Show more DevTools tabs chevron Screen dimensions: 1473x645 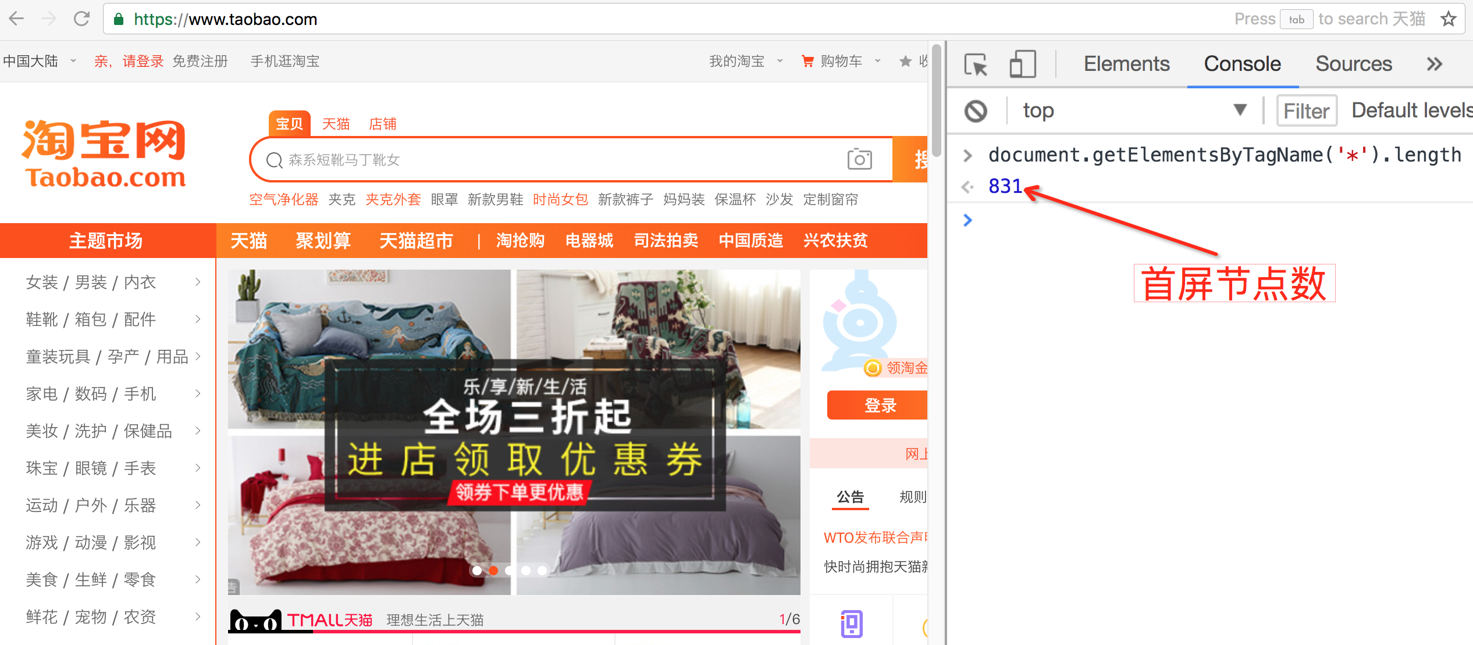[1435, 64]
